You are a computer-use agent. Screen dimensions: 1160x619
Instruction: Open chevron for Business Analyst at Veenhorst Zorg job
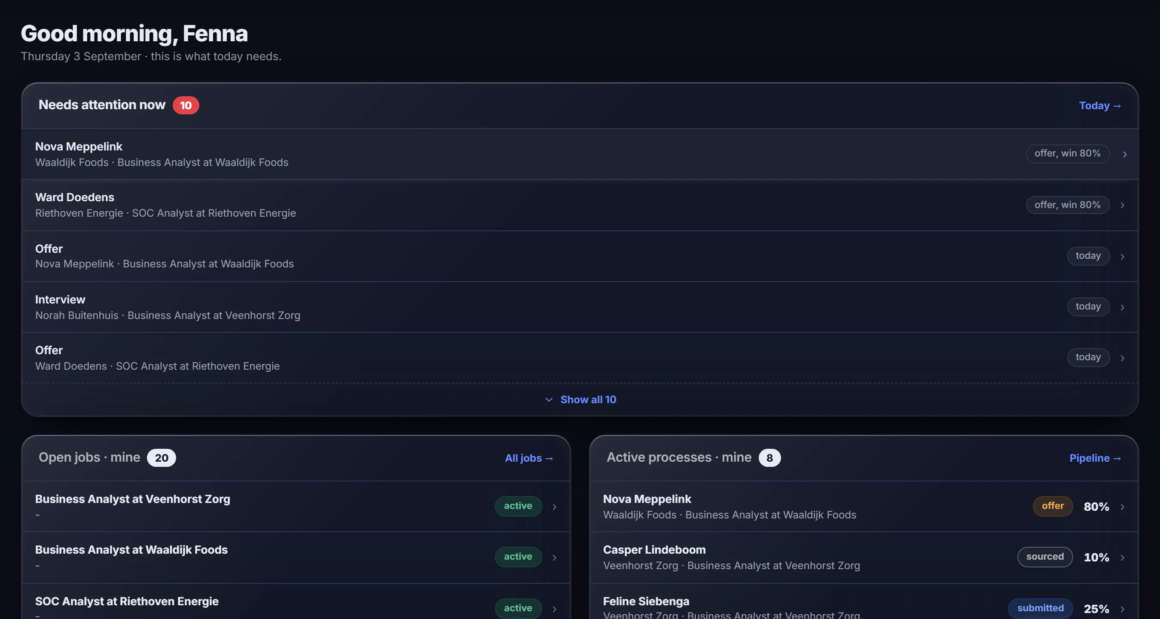pos(554,507)
